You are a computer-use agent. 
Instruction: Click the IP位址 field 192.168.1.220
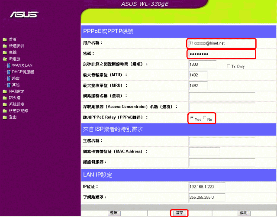point(207,187)
